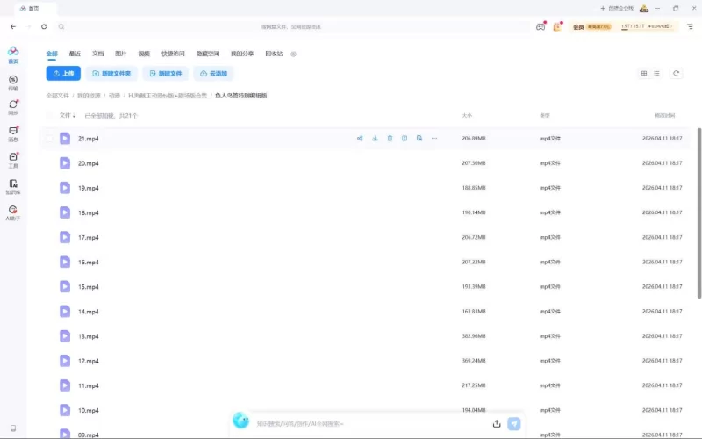Switch to the 隐藏空间 tab
Viewport: 702px width, 439px height.
coord(208,54)
